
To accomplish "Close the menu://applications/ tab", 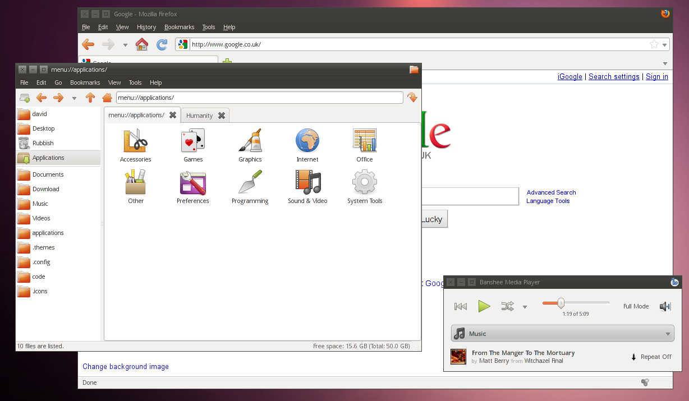I will coord(173,115).
